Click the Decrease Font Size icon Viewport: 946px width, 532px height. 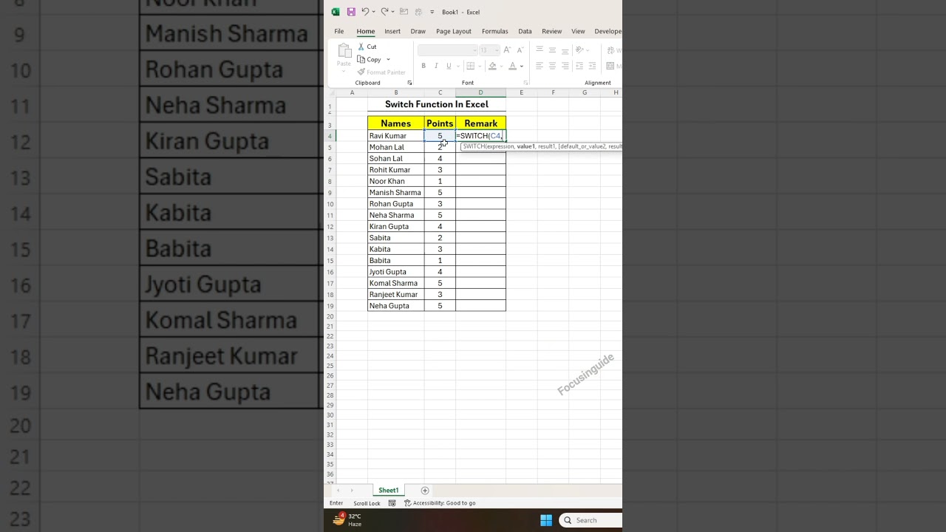coord(520,50)
